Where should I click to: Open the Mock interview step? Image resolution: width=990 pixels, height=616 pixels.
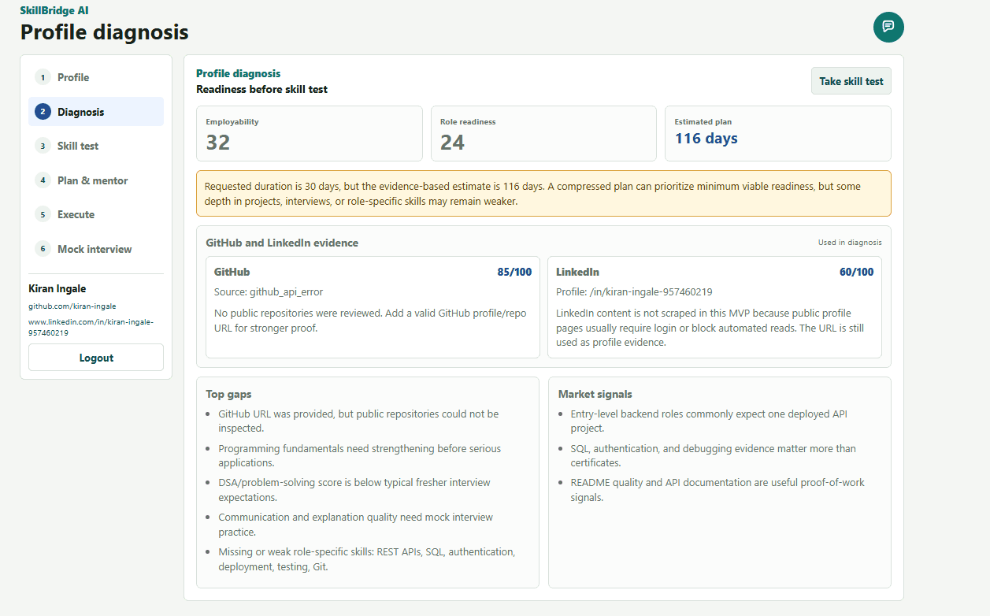pos(96,249)
